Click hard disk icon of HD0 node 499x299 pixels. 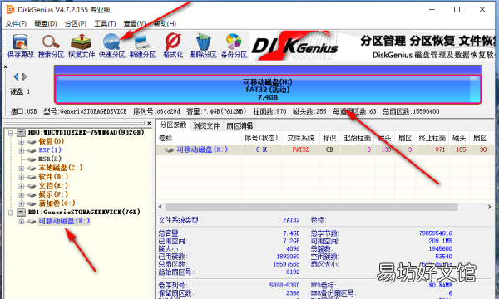21,133
